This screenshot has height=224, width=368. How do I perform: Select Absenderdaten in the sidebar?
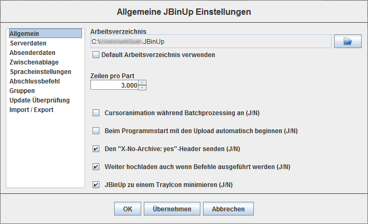click(x=32, y=53)
